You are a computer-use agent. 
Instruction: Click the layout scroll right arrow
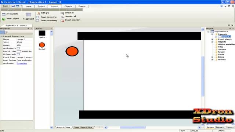click(199, 127)
